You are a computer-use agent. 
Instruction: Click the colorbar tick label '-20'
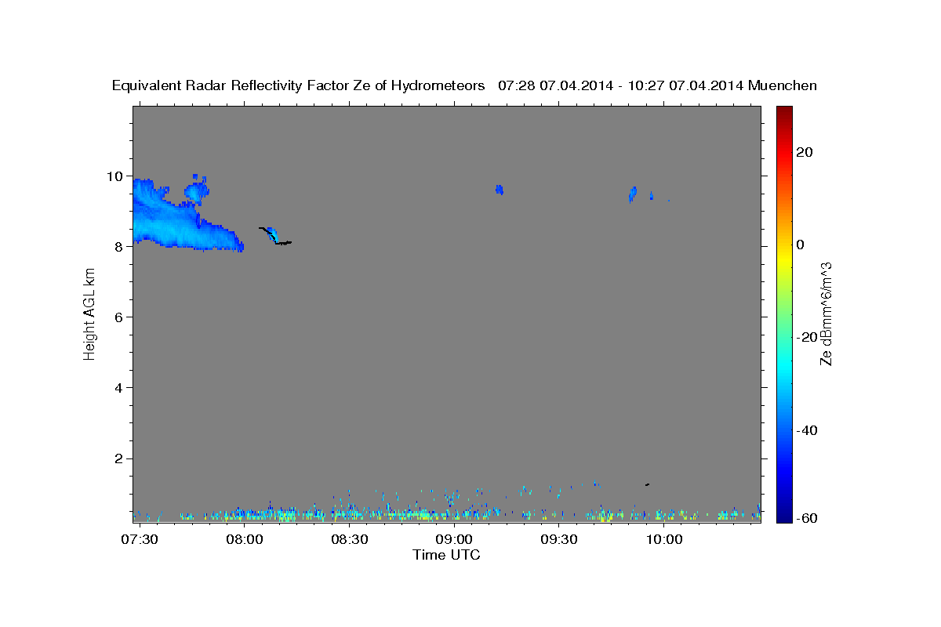[806, 337]
